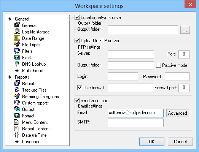The width and height of the screenshot is (199, 152).
Task: Collapse the Reports tree group
Action: click(10, 77)
